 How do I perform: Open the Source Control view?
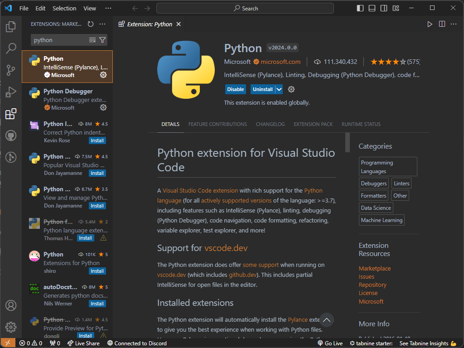(11, 70)
